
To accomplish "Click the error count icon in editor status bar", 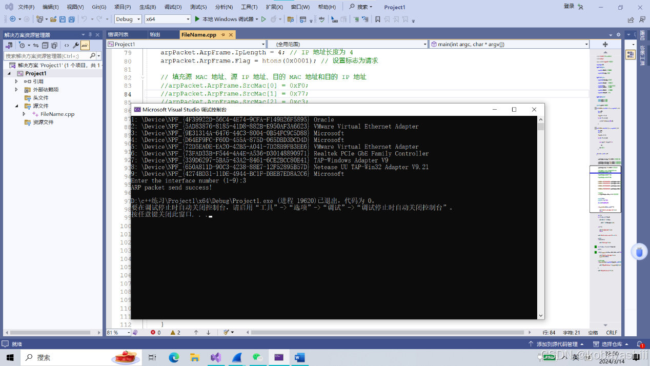I will [x=153, y=333].
